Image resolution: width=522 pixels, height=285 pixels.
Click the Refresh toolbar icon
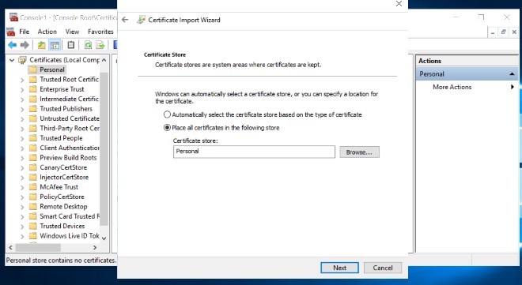[x=88, y=45]
